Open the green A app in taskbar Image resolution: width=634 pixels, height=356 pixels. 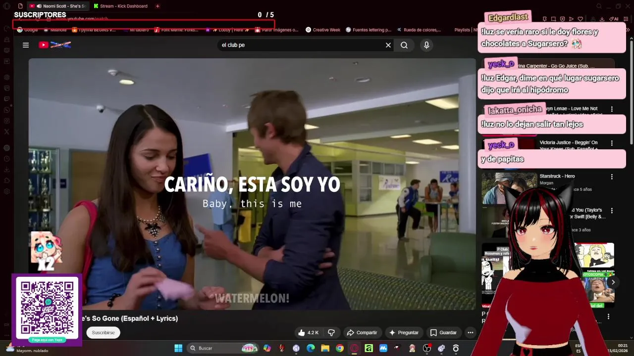369,348
